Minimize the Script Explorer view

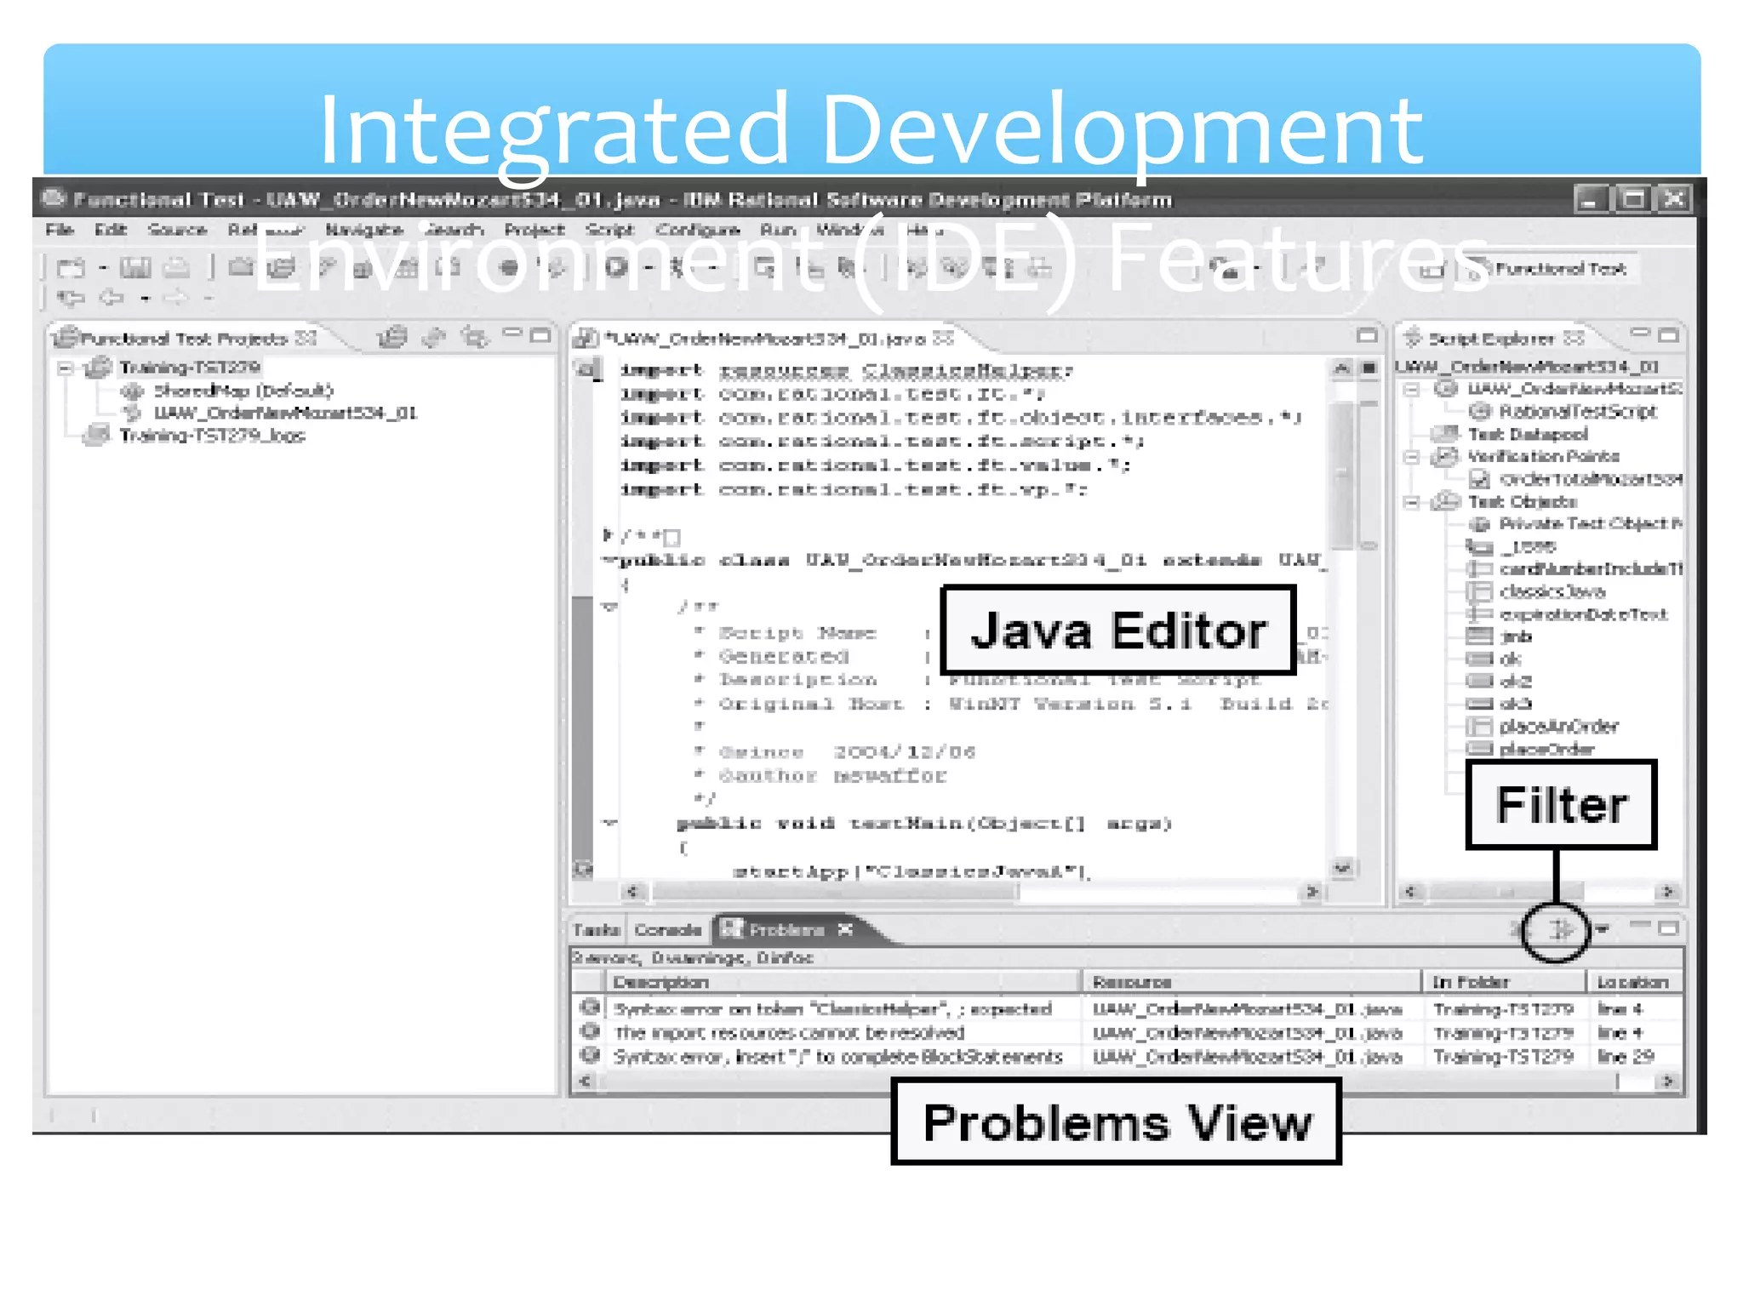tap(1640, 333)
